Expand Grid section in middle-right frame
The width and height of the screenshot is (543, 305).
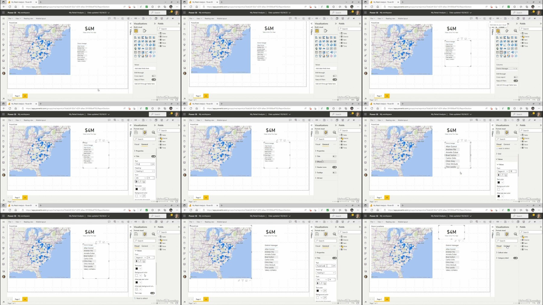coord(506,154)
